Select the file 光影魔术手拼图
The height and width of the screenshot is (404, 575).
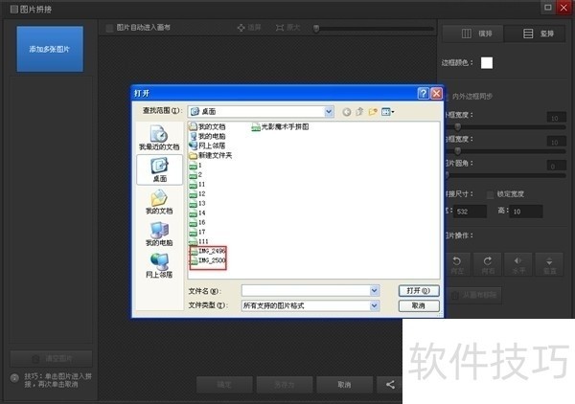point(280,126)
